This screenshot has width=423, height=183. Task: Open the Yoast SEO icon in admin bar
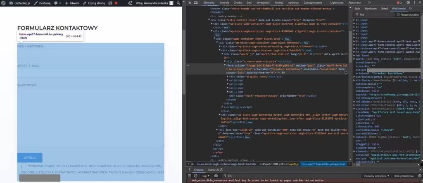[x=110, y=3]
